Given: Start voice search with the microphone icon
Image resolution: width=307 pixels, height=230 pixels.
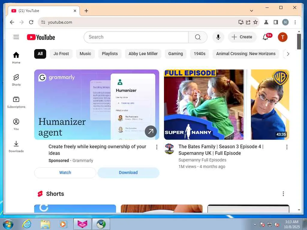Looking at the screenshot, I should click(218, 37).
